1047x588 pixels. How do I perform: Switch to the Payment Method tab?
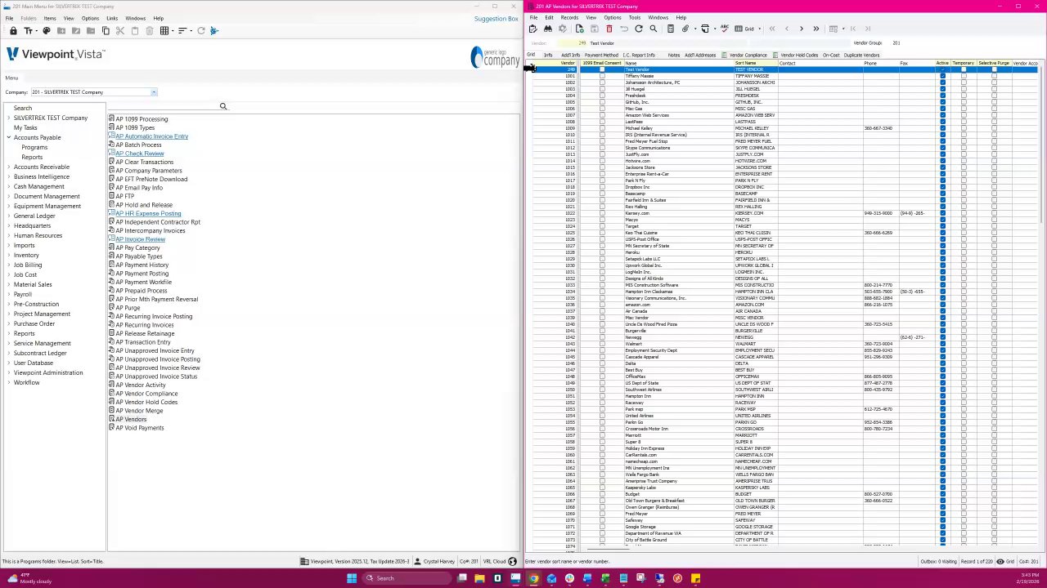[x=601, y=55]
